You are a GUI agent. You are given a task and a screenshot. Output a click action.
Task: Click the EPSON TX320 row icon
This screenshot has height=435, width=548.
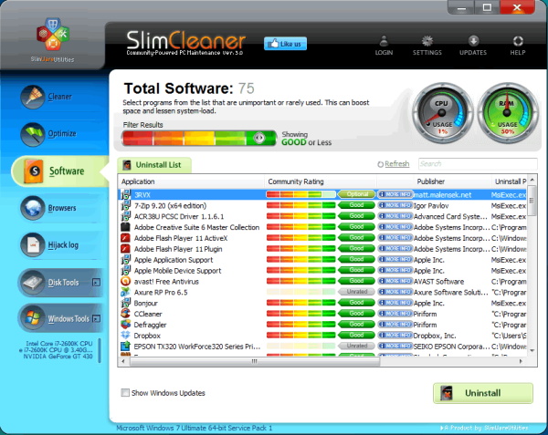(125, 346)
